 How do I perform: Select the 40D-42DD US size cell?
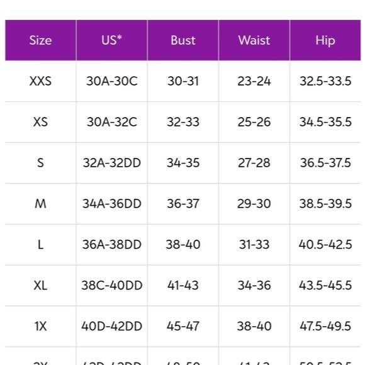(x=112, y=326)
